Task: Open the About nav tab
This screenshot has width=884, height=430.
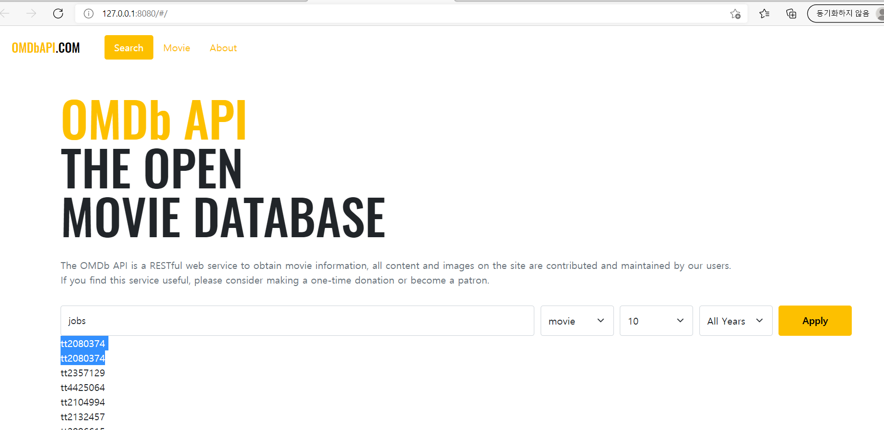Action: [x=223, y=48]
